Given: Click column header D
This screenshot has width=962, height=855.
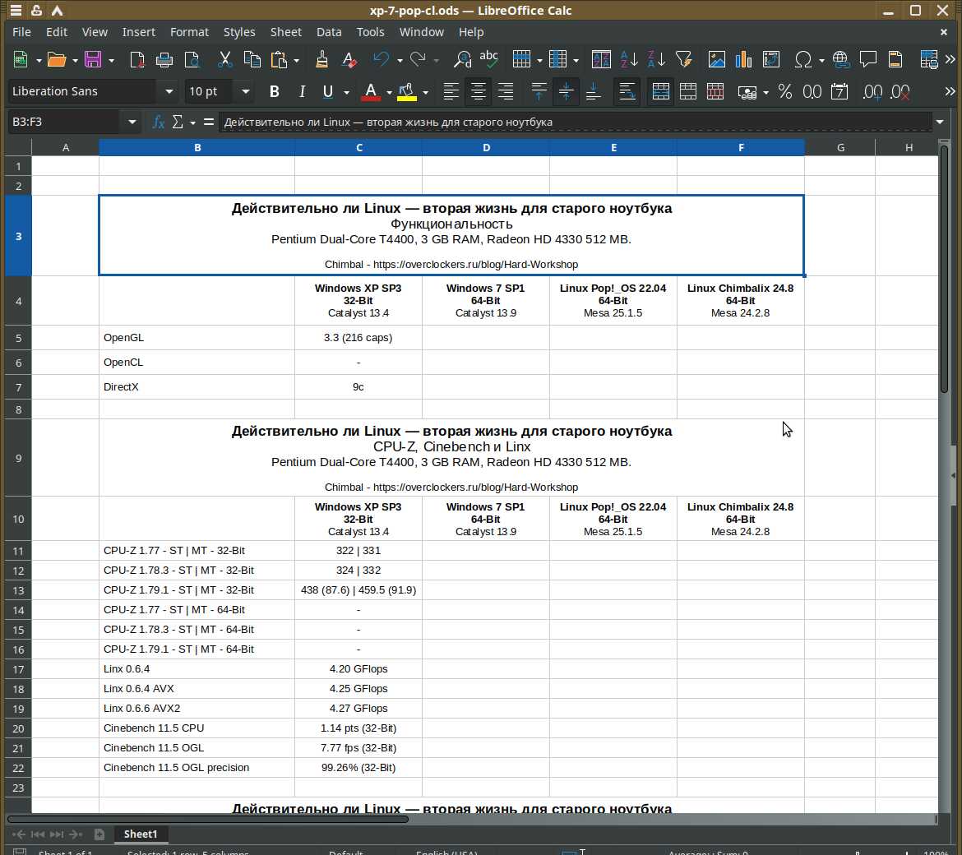Looking at the screenshot, I should (486, 147).
